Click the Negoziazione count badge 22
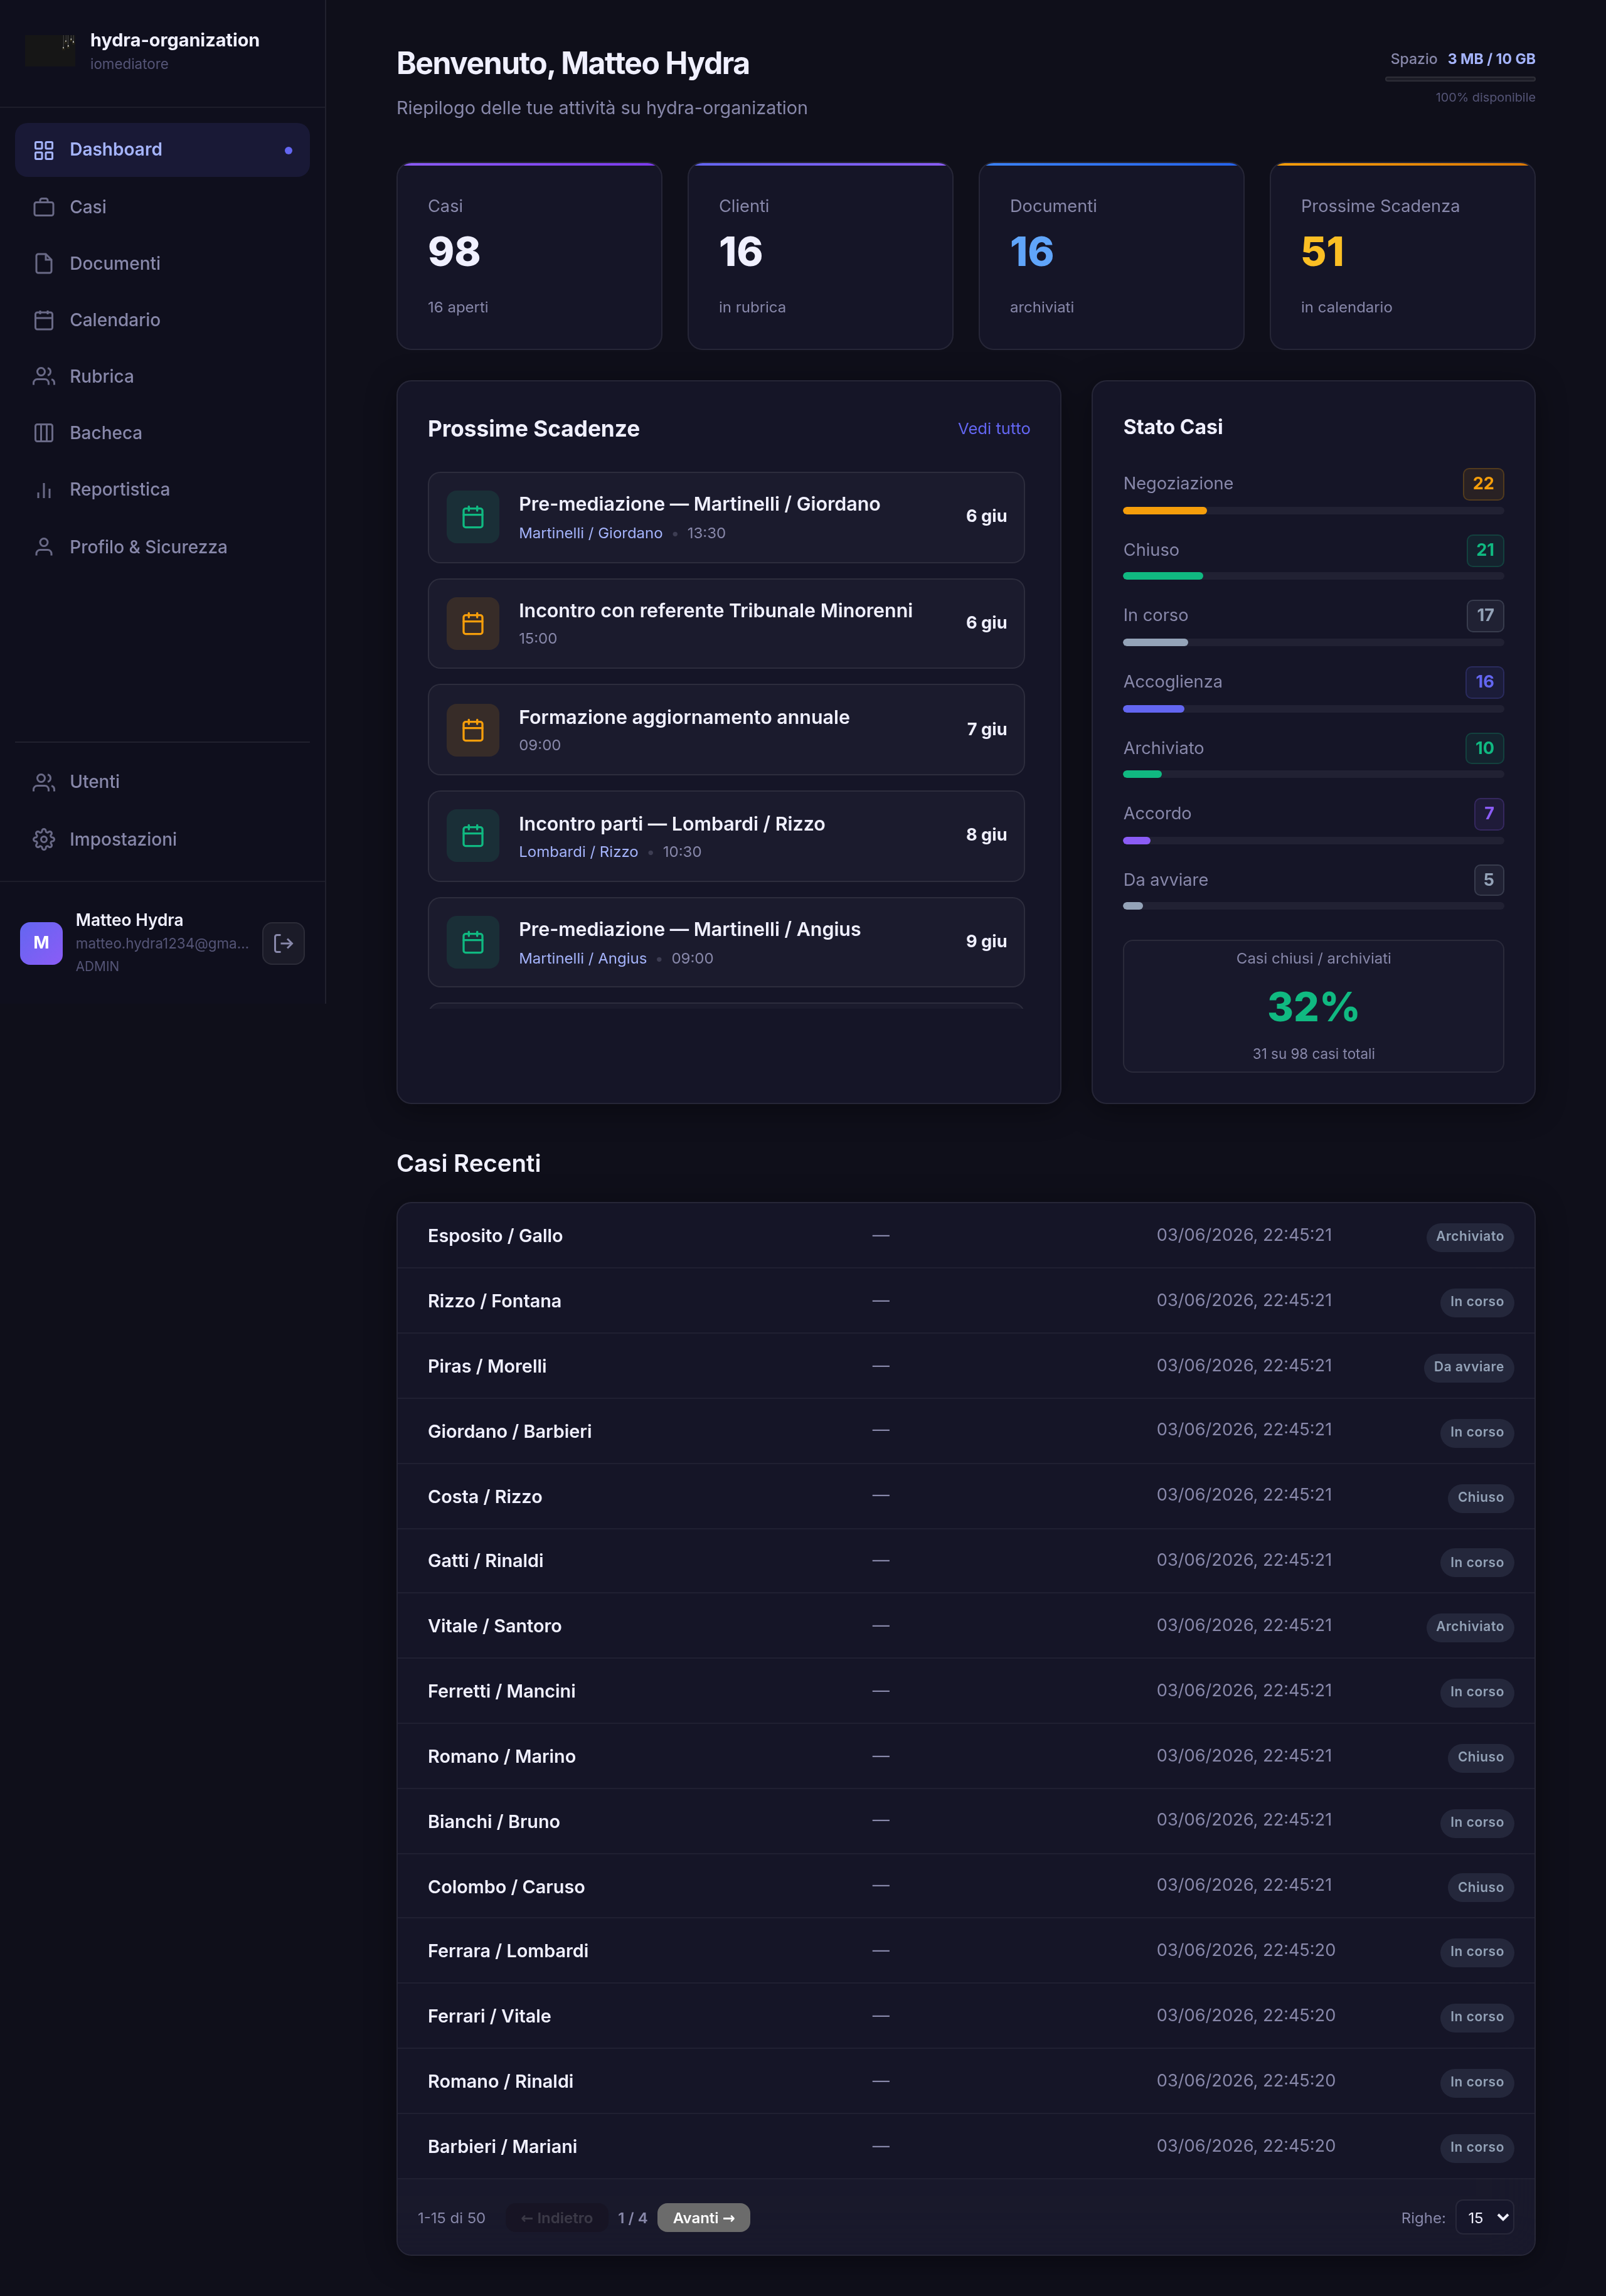Image resolution: width=1606 pixels, height=2296 pixels. tap(1483, 484)
